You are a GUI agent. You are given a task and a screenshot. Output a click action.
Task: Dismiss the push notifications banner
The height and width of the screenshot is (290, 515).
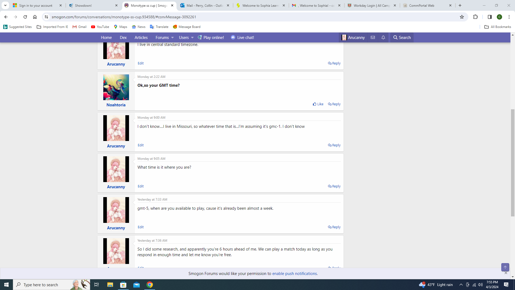[x=506, y=273]
